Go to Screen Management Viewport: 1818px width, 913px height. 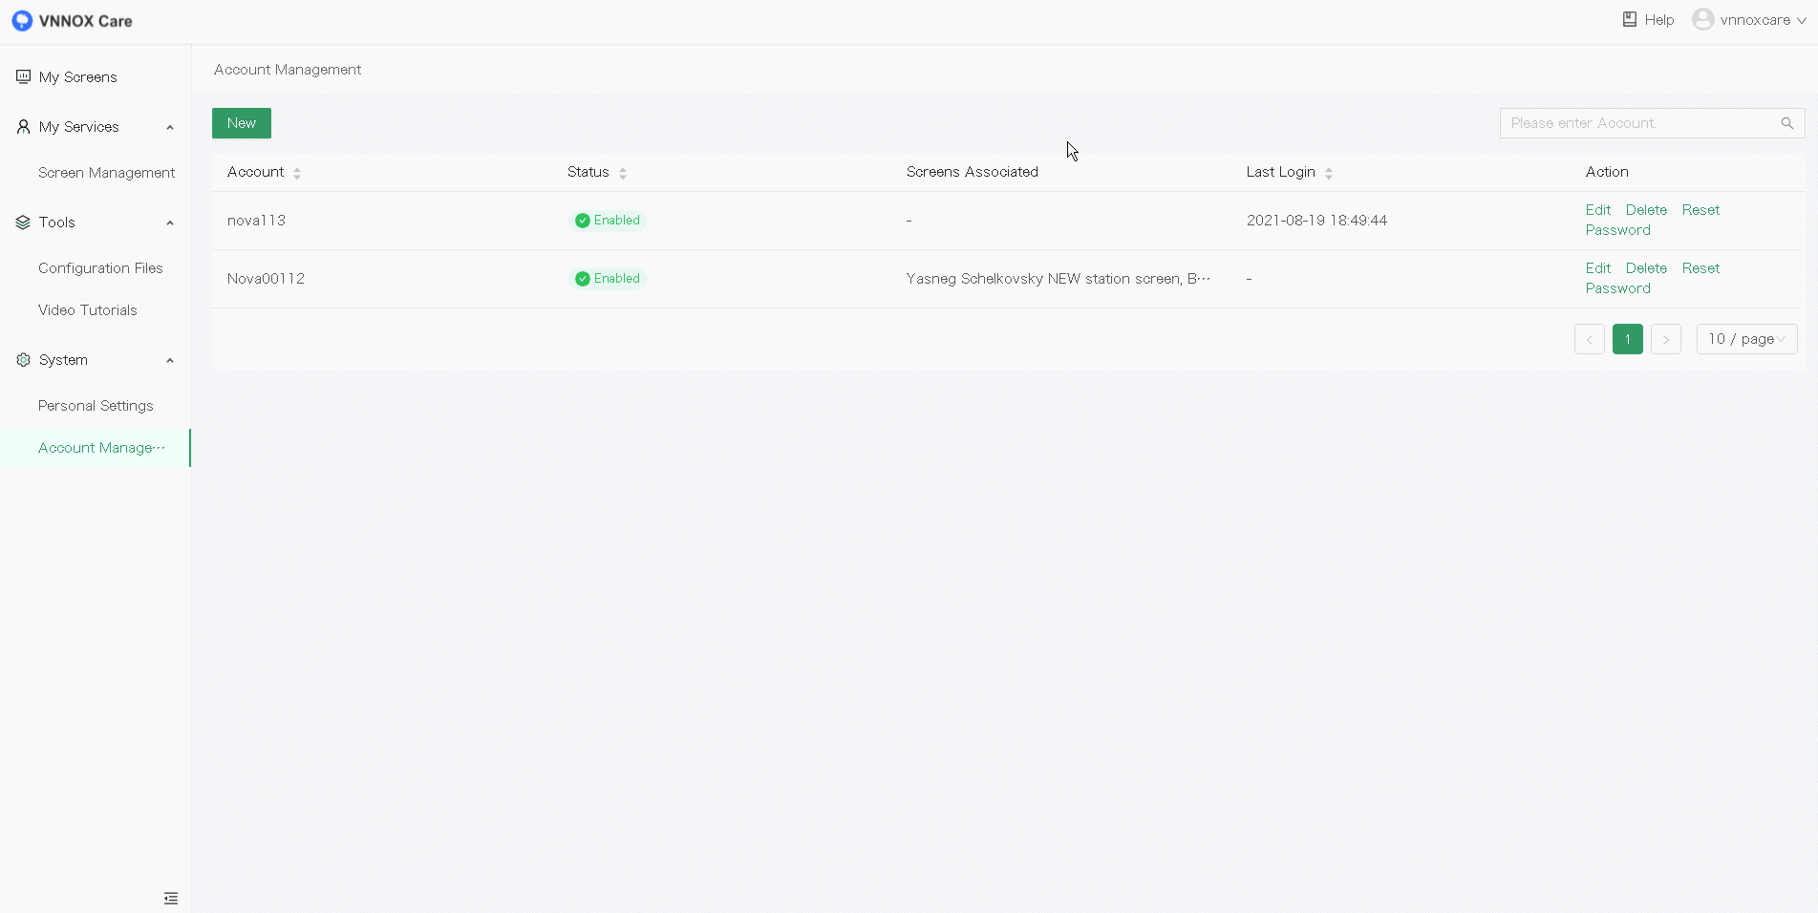click(106, 173)
